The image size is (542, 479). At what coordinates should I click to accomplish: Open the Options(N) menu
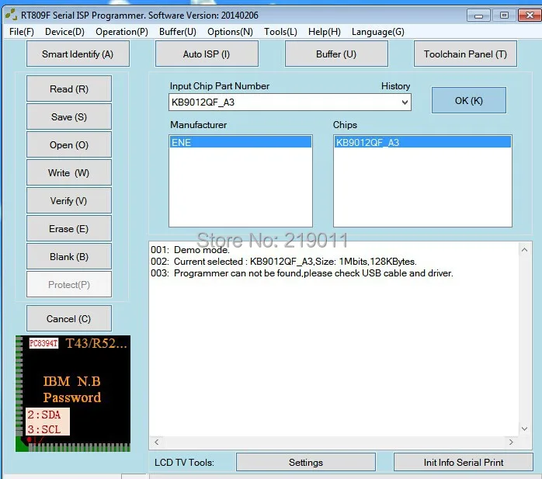230,32
